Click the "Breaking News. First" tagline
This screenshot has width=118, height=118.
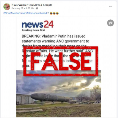click(x=33, y=30)
